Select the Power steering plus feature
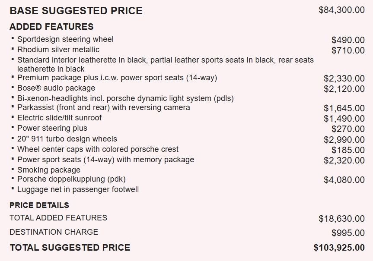This screenshot has height=261, width=373. click(52, 128)
